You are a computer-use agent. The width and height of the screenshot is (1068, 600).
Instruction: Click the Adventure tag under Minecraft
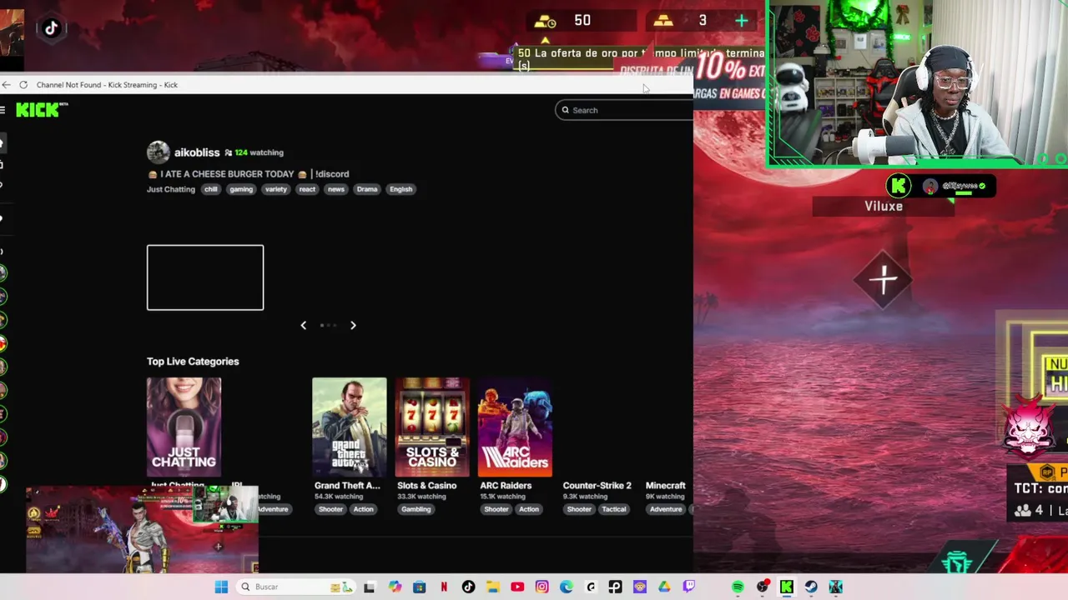point(666,509)
